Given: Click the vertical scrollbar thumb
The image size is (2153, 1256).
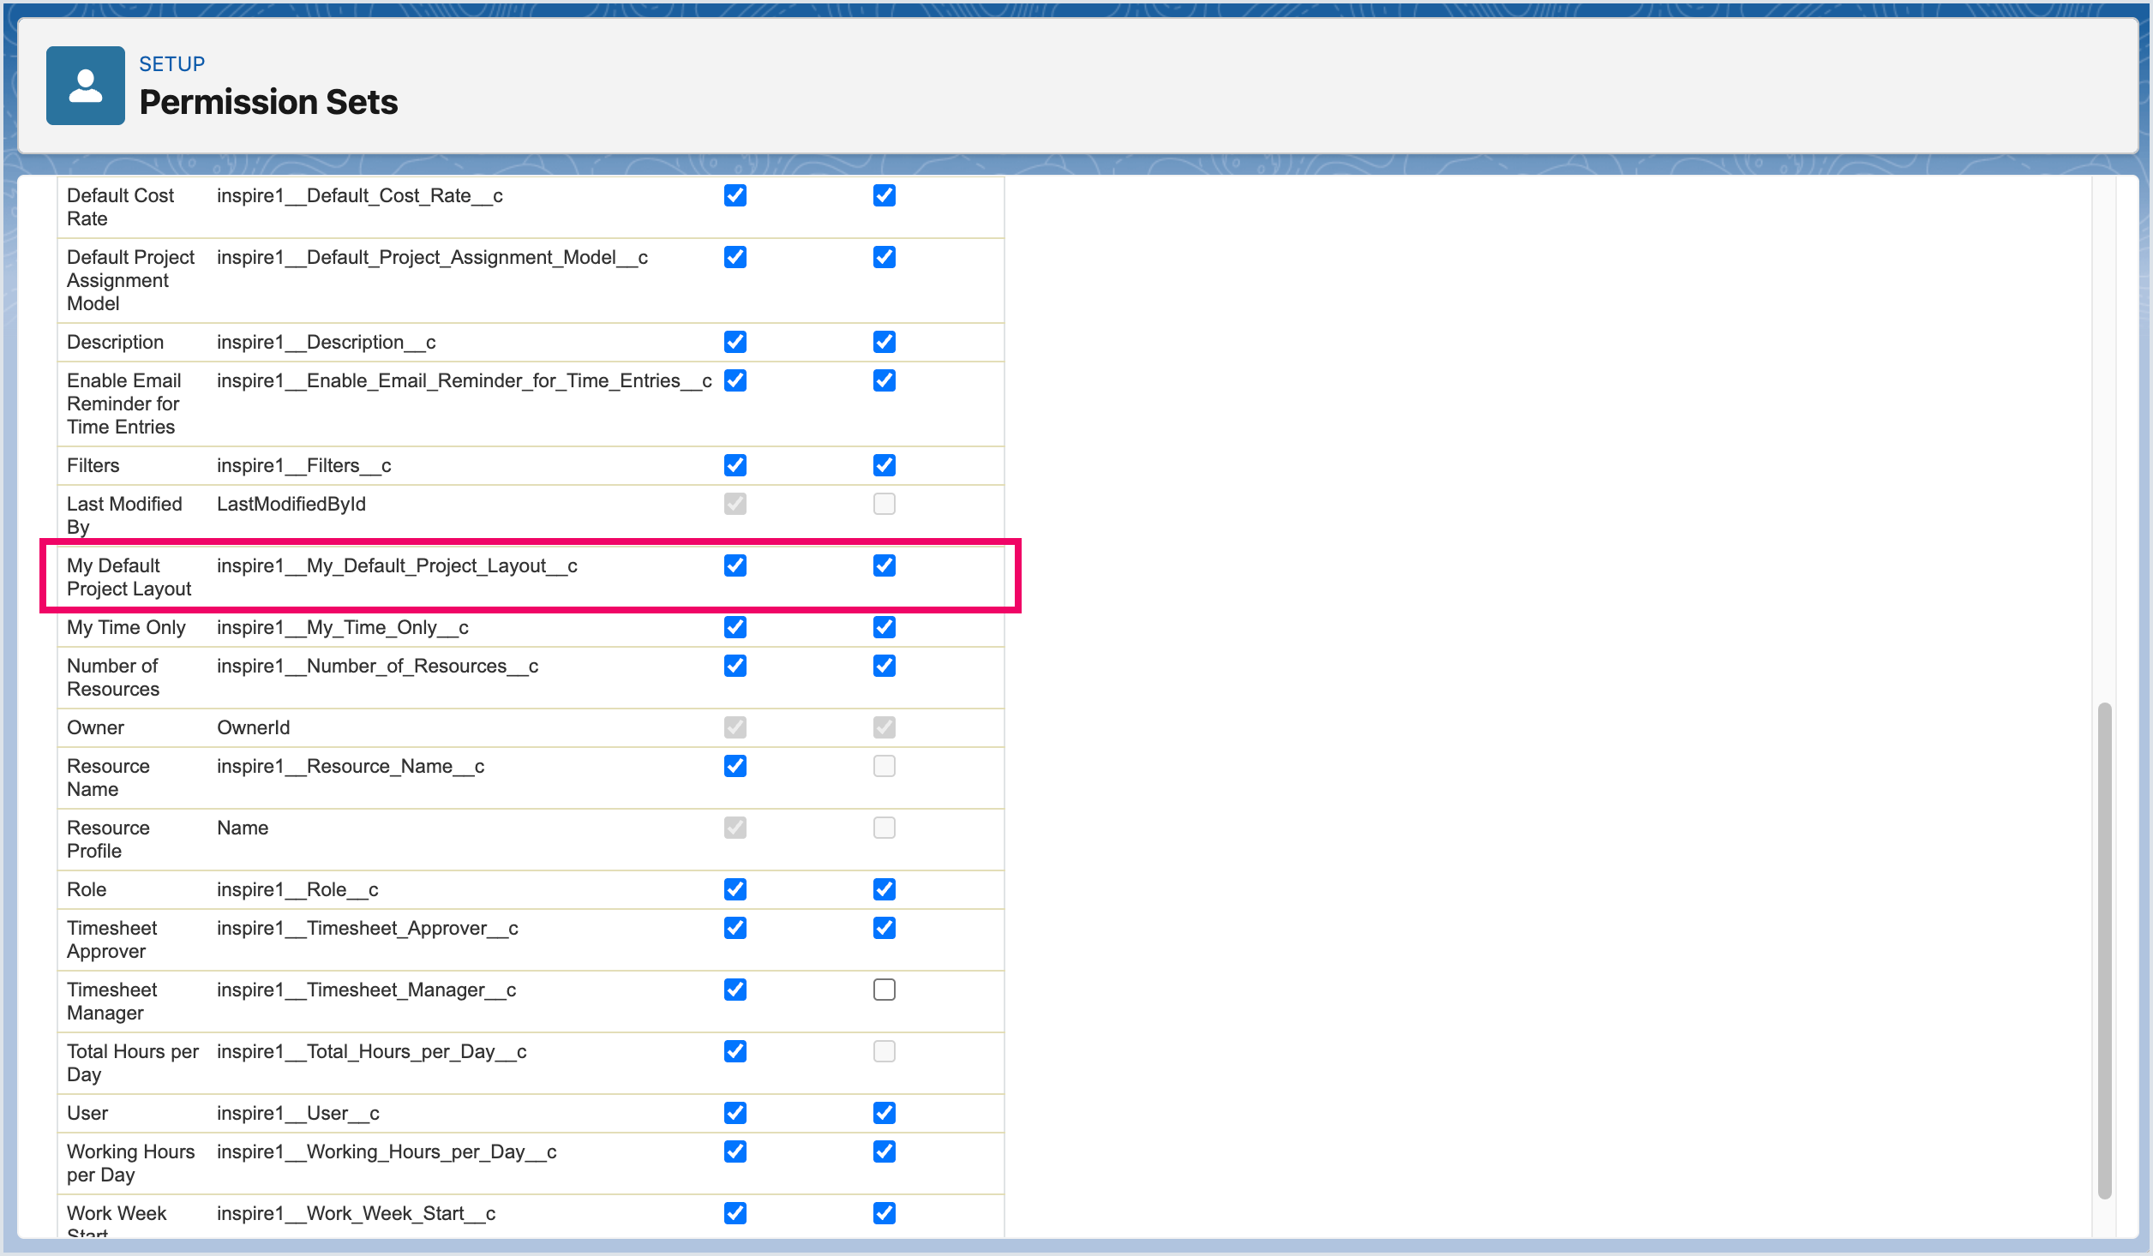Looking at the screenshot, I should coord(2103,951).
